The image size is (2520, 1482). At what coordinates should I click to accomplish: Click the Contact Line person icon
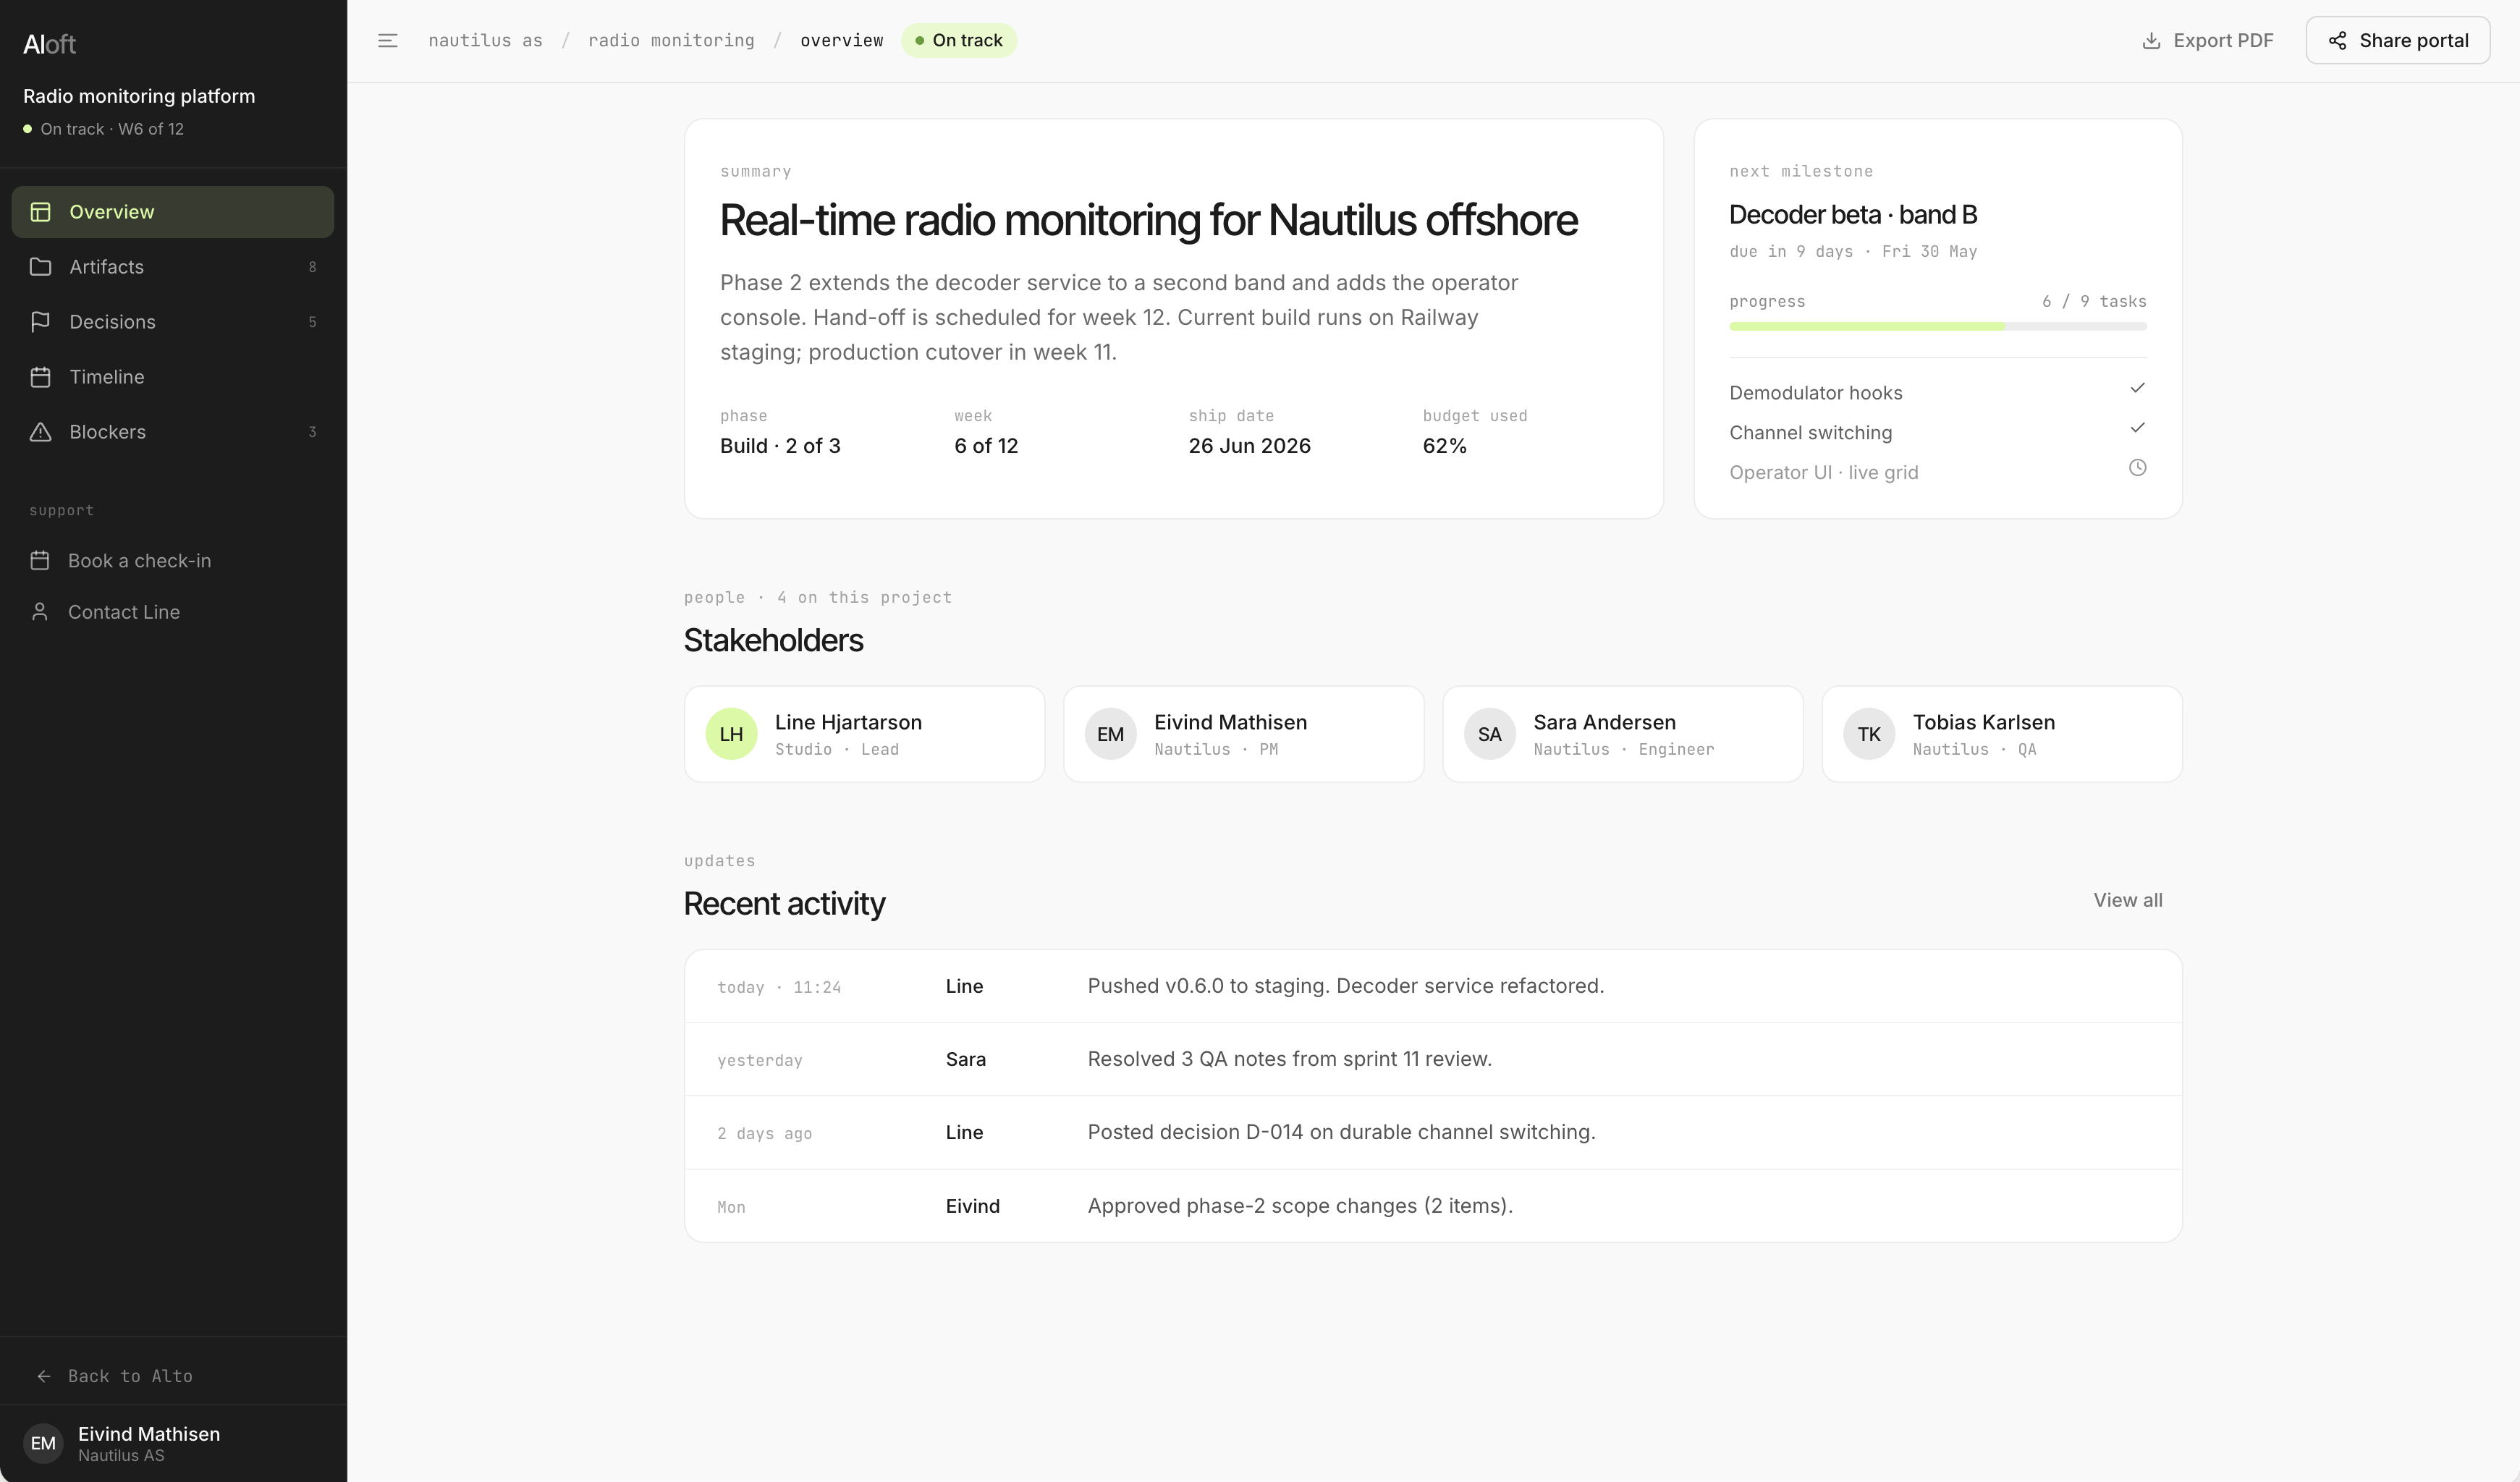pos(40,612)
